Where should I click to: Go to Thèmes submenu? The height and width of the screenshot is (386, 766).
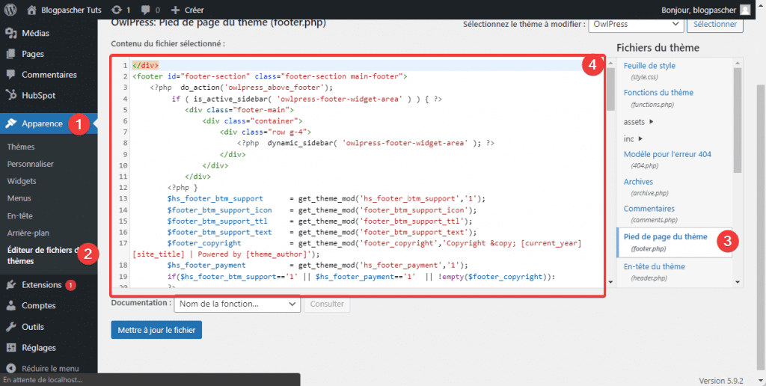tap(21, 147)
